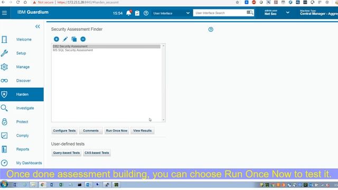This screenshot has width=338, height=190.
Task: Focus the User Interface Search field
Action: tap(220, 13)
